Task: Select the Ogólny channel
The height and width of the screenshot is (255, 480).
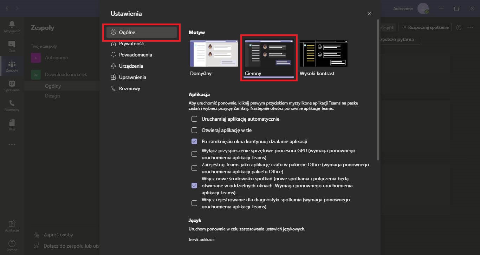Action: [x=53, y=86]
